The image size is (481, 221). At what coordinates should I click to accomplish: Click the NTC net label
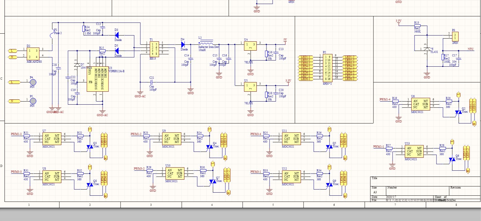coord(470,49)
